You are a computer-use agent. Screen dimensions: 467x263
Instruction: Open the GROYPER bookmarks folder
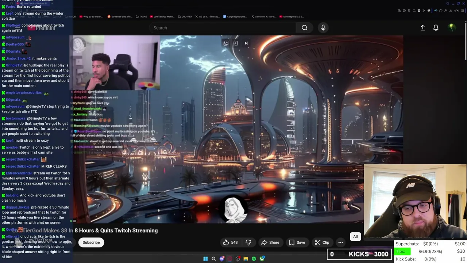185,16
